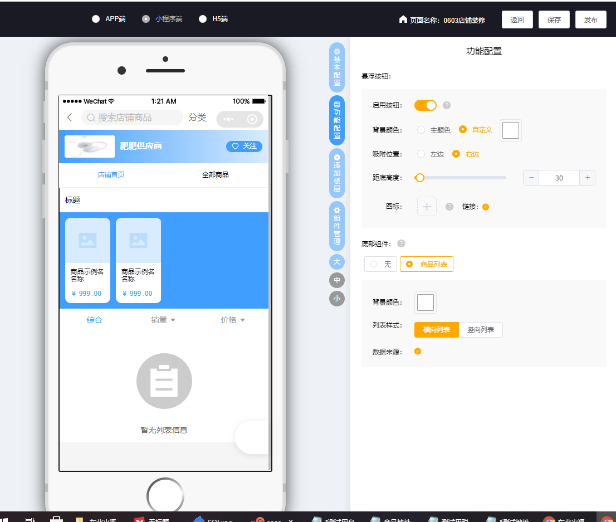616x522 pixels.
Task: Click the 链接 edit icon
Action: tap(485, 207)
